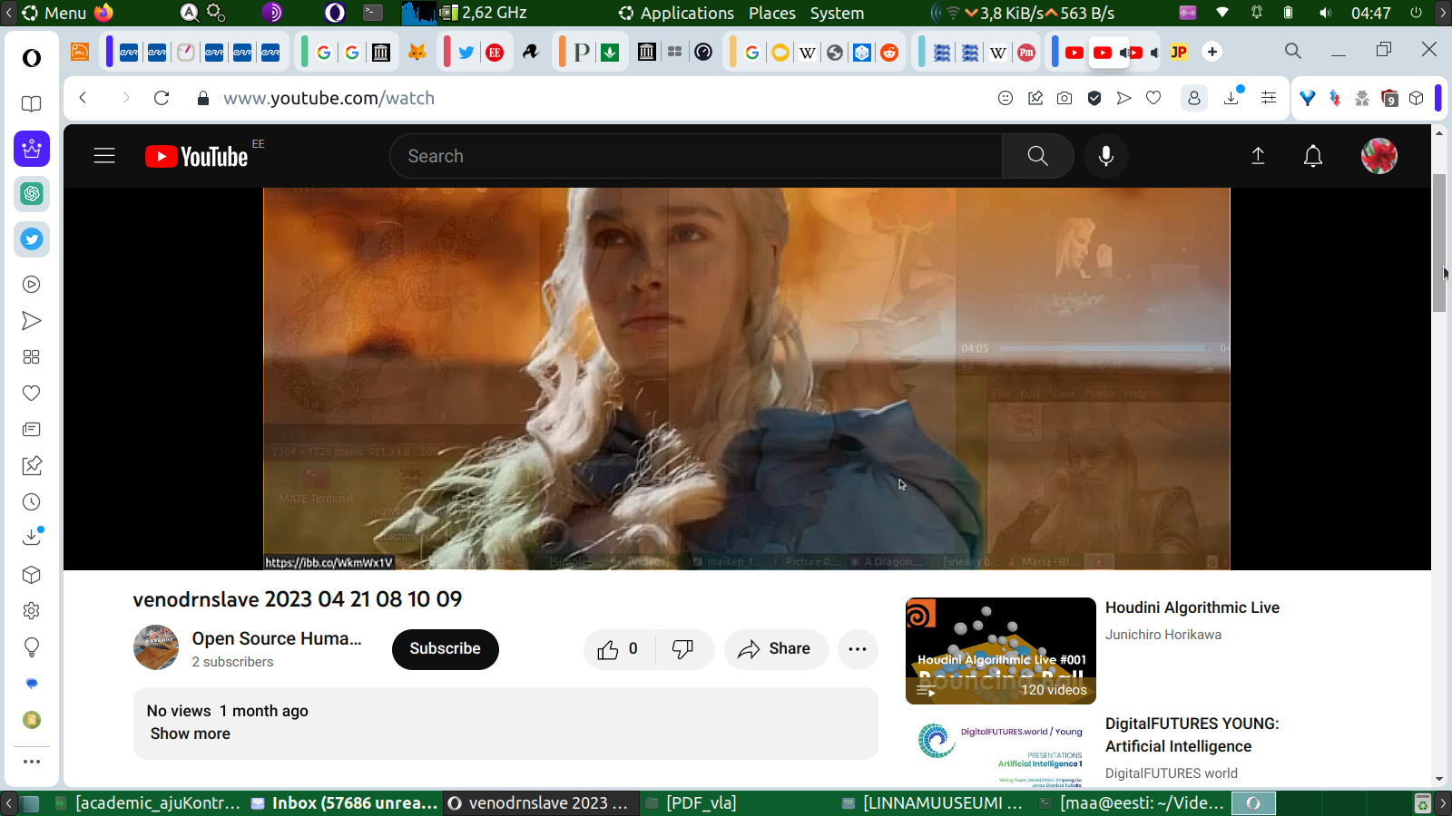The height and width of the screenshot is (816, 1452).
Task: Click the YouTube upload icon
Action: click(x=1258, y=156)
